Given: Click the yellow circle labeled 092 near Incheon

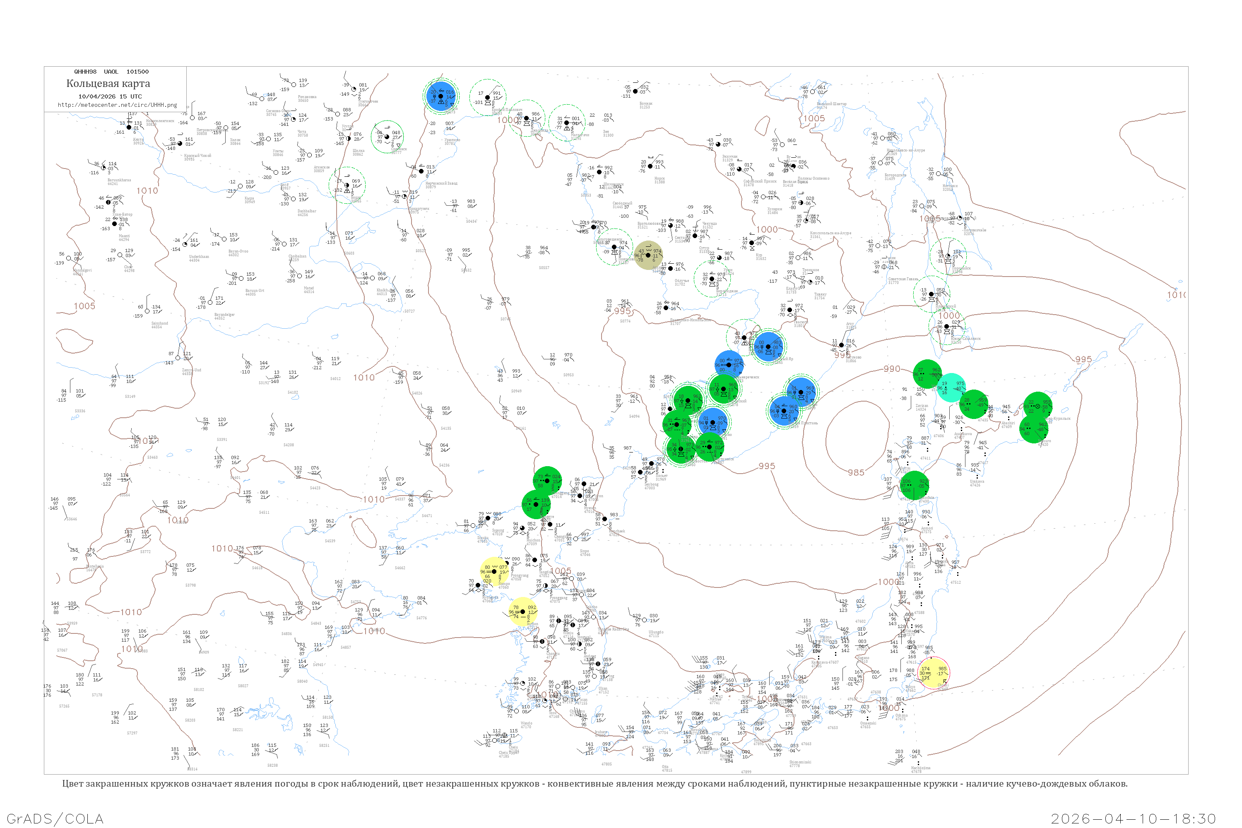Looking at the screenshot, I should (x=523, y=611).
